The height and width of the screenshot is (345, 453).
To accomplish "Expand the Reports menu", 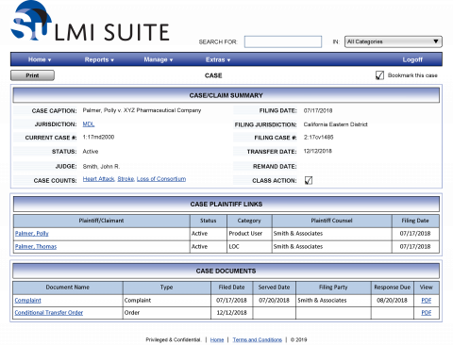I will (x=99, y=59).
